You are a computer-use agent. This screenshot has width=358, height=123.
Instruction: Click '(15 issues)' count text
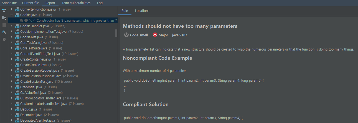63,81
